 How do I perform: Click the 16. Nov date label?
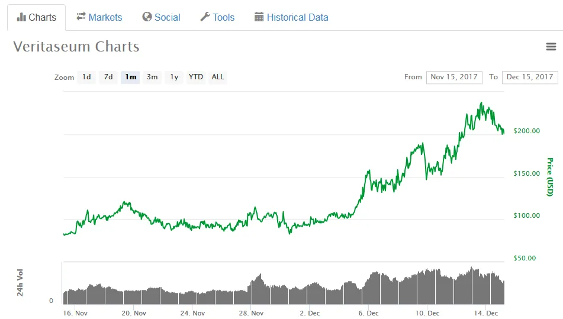click(x=75, y=313)
